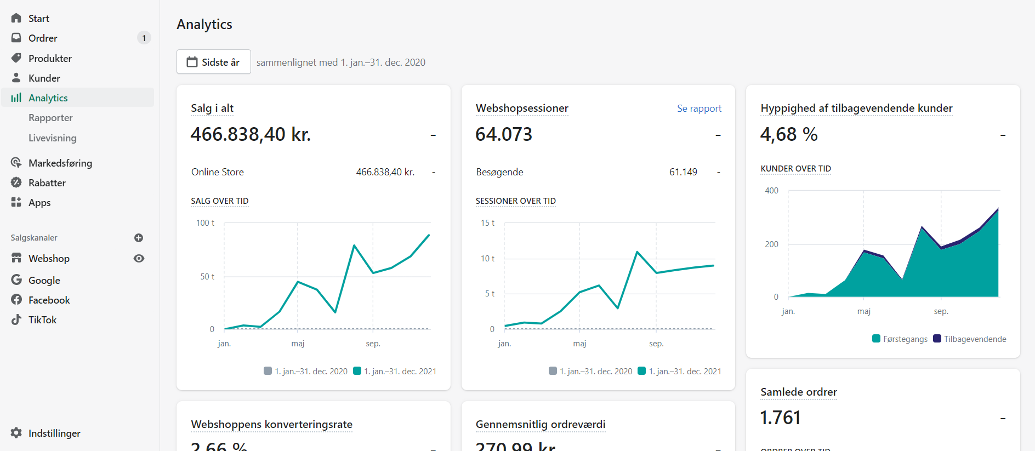Click the Google channel icon

pyautogui.click(x=16, y=280)
